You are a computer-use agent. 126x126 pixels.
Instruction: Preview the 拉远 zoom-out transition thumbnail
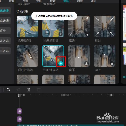tap(105, 26)
